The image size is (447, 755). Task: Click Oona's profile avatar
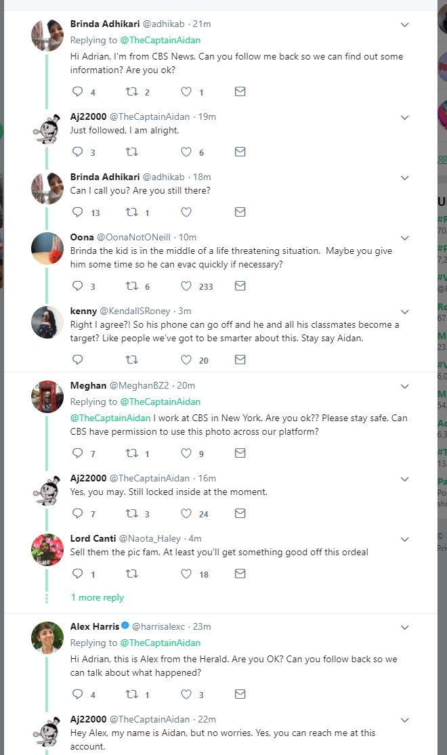(x=47, y=248)
